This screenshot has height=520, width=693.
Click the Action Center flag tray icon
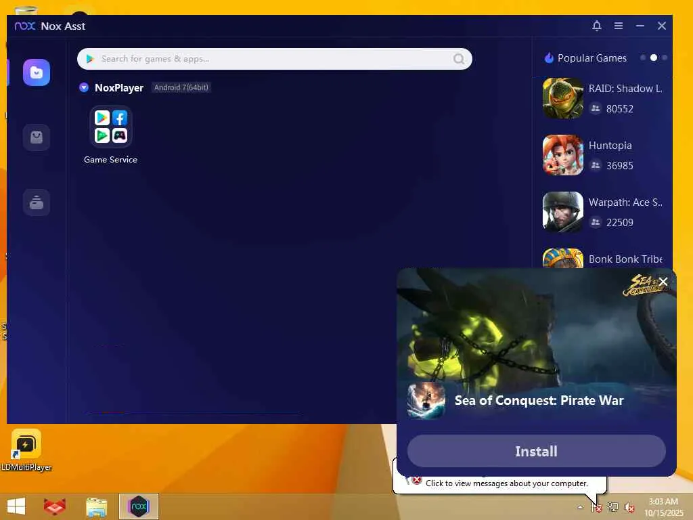tap(597, 506)
